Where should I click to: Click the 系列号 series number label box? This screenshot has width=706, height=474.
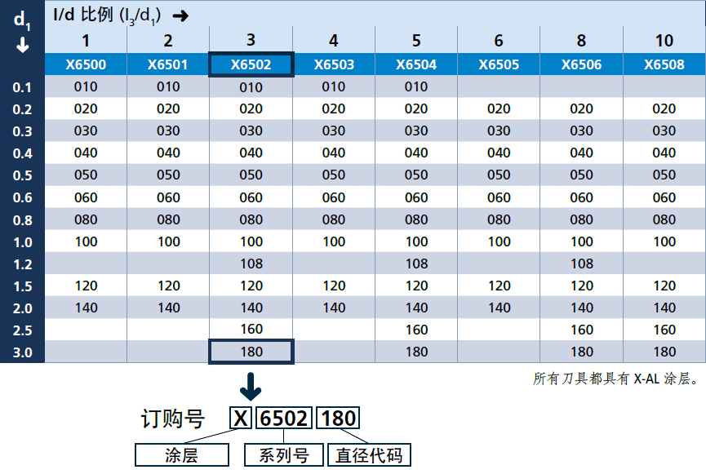tap(284, 455)
